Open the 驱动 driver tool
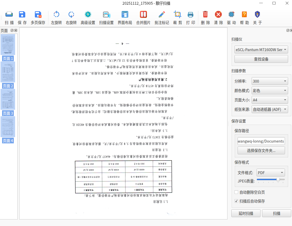Screen dimensions: 292x226 pyautogui.click(x=231, y=18)
